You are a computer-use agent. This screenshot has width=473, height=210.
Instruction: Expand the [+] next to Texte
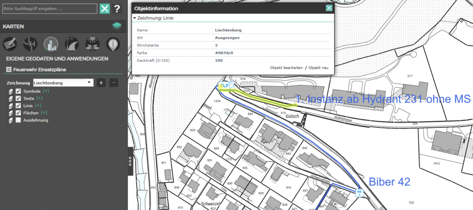39,98
